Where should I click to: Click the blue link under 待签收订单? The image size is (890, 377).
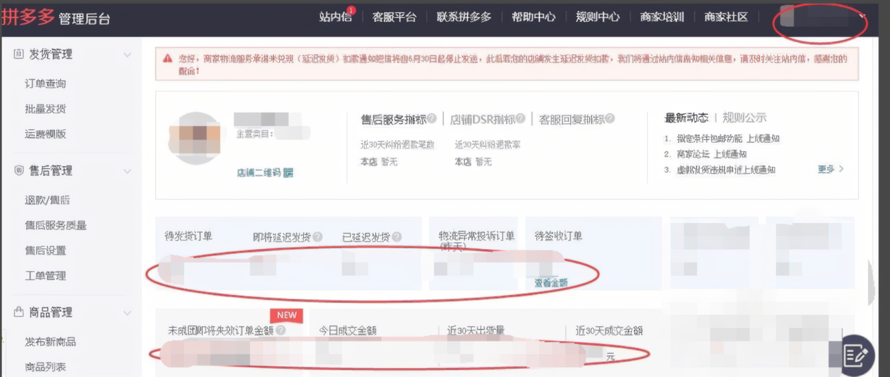551,283
